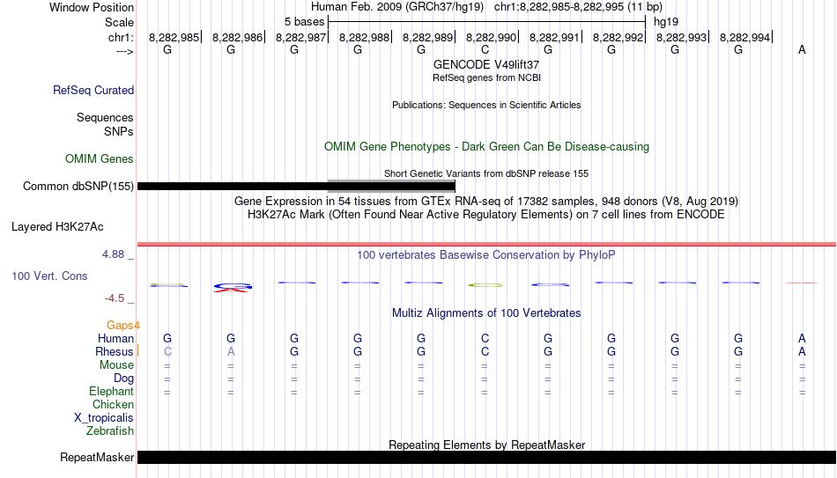Click the reference base C under 8,282,990
Screen dimensions: 837x478
(x=485, y=49)
